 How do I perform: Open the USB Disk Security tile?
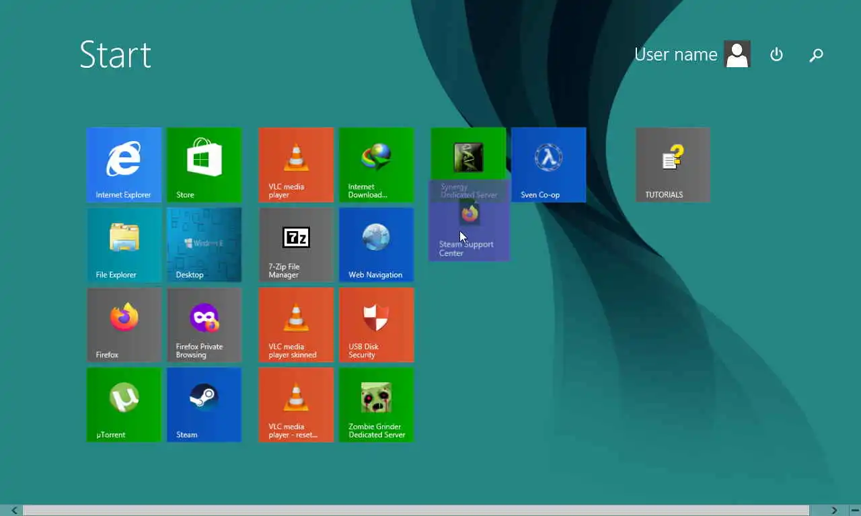pyautogui.click(x=376, y=325)
